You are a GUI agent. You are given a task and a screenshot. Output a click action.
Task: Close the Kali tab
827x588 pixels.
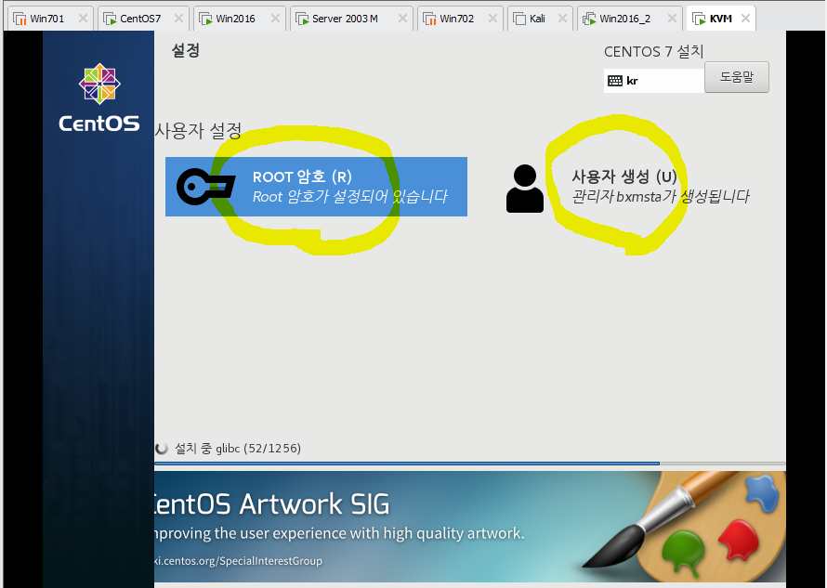tap(562, 19)
